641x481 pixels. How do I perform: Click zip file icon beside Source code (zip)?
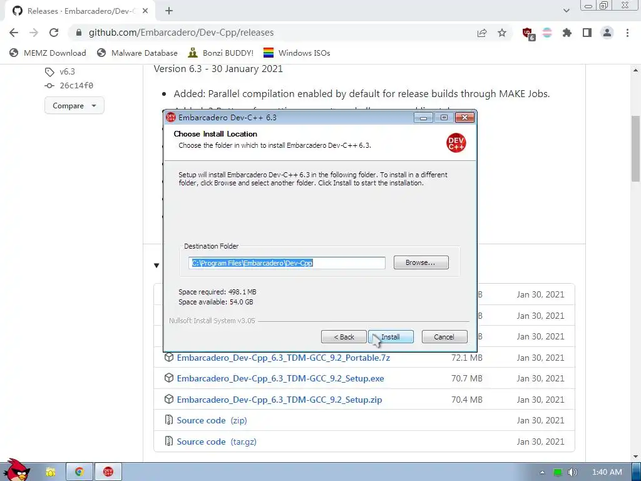click(x=169, y=420)
